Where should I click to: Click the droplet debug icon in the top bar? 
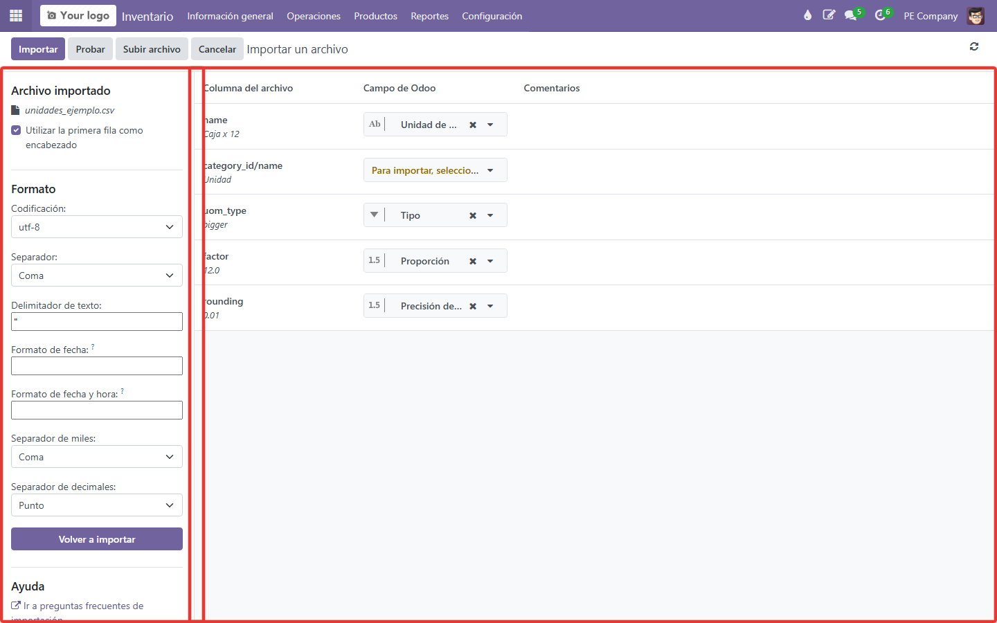click(807, 15)
